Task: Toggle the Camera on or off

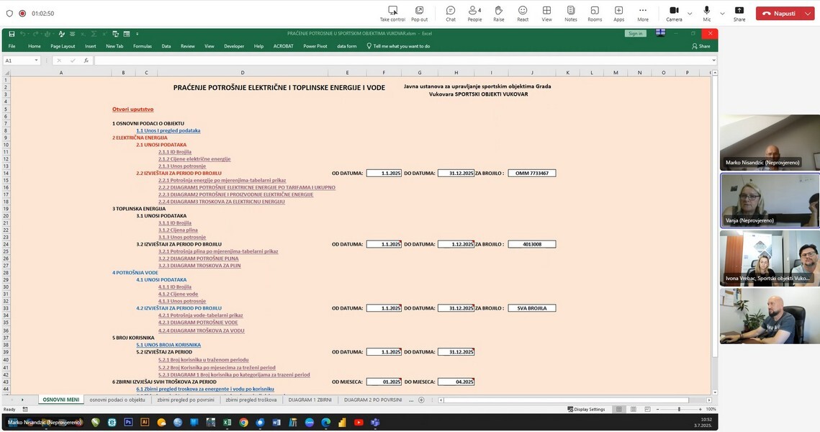Action: 674,11
